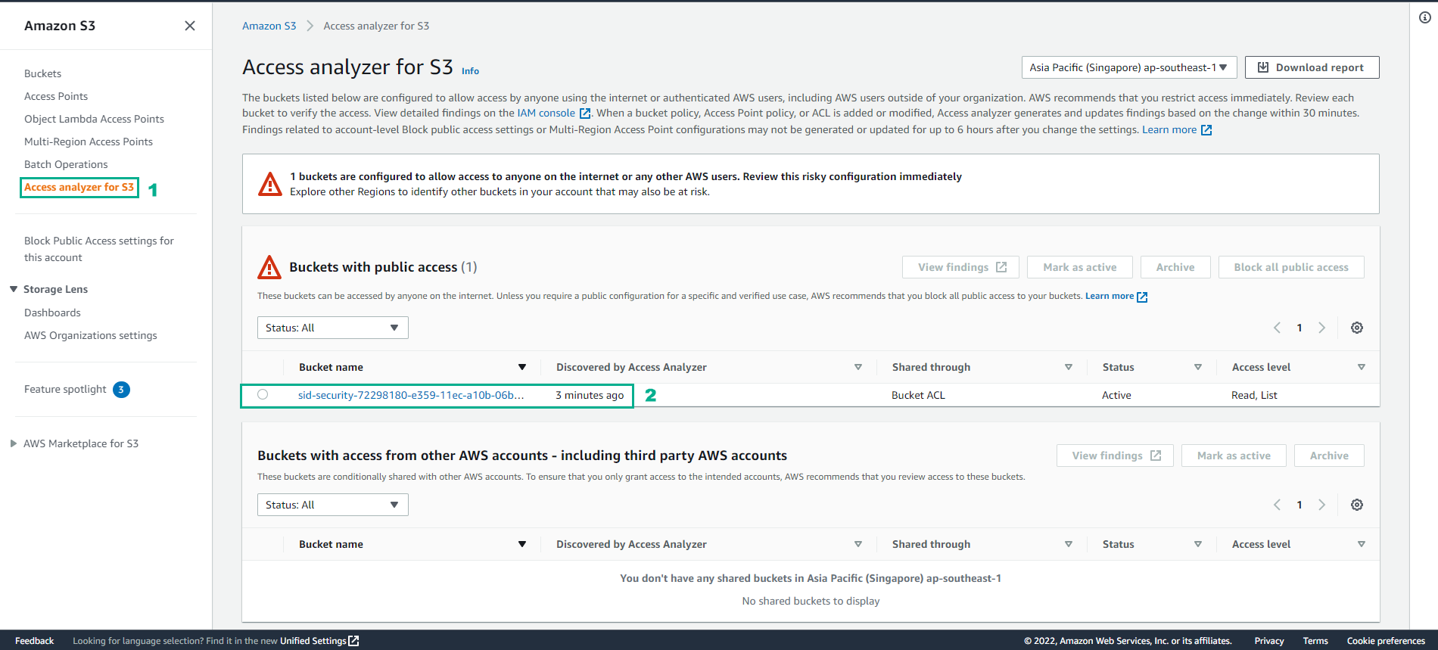The image size is (1438, 650).
Task: Open Access Points in the sidebar
Action: pos(56,96)
